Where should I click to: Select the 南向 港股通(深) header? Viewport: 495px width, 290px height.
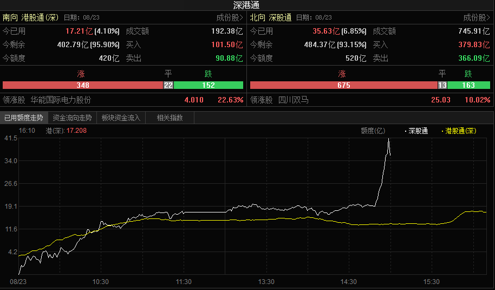point(30,17)
